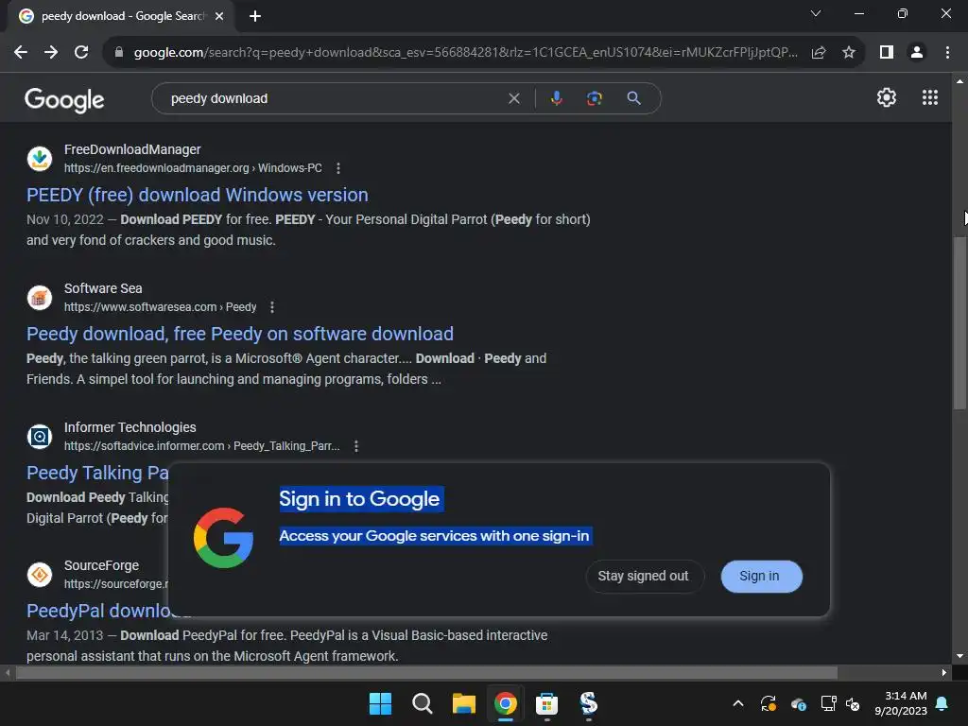Clear the search box text
This screenshot has height=726, width=968.
point(513,98)
